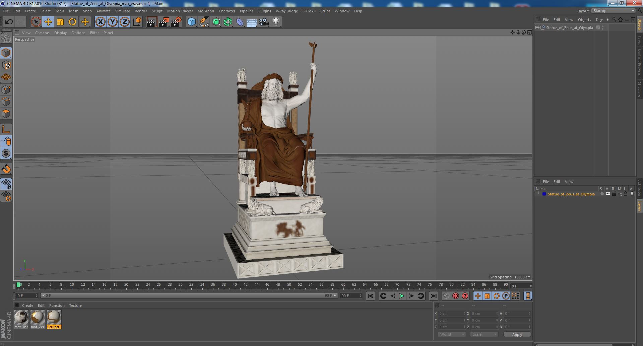The image size is (643, 346).
Task: Open viewport Display menu
Action: pos(60,33)
